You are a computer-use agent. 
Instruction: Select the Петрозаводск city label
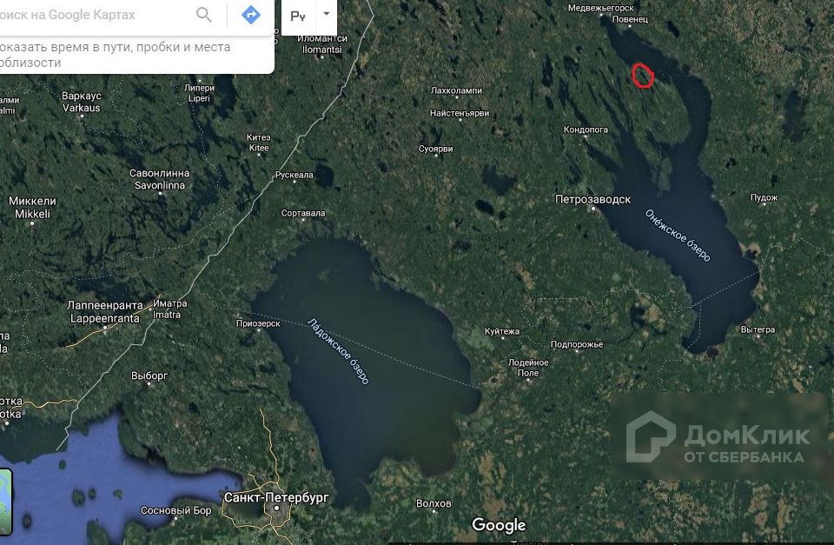(592, 200)
